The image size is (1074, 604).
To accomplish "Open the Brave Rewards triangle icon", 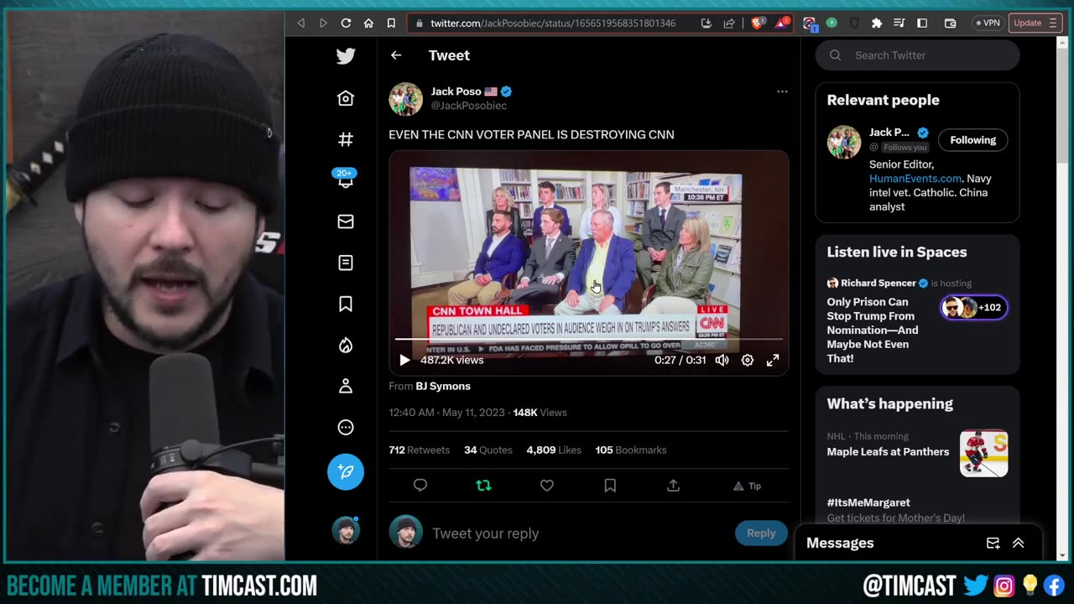I will tap(781, 23).
